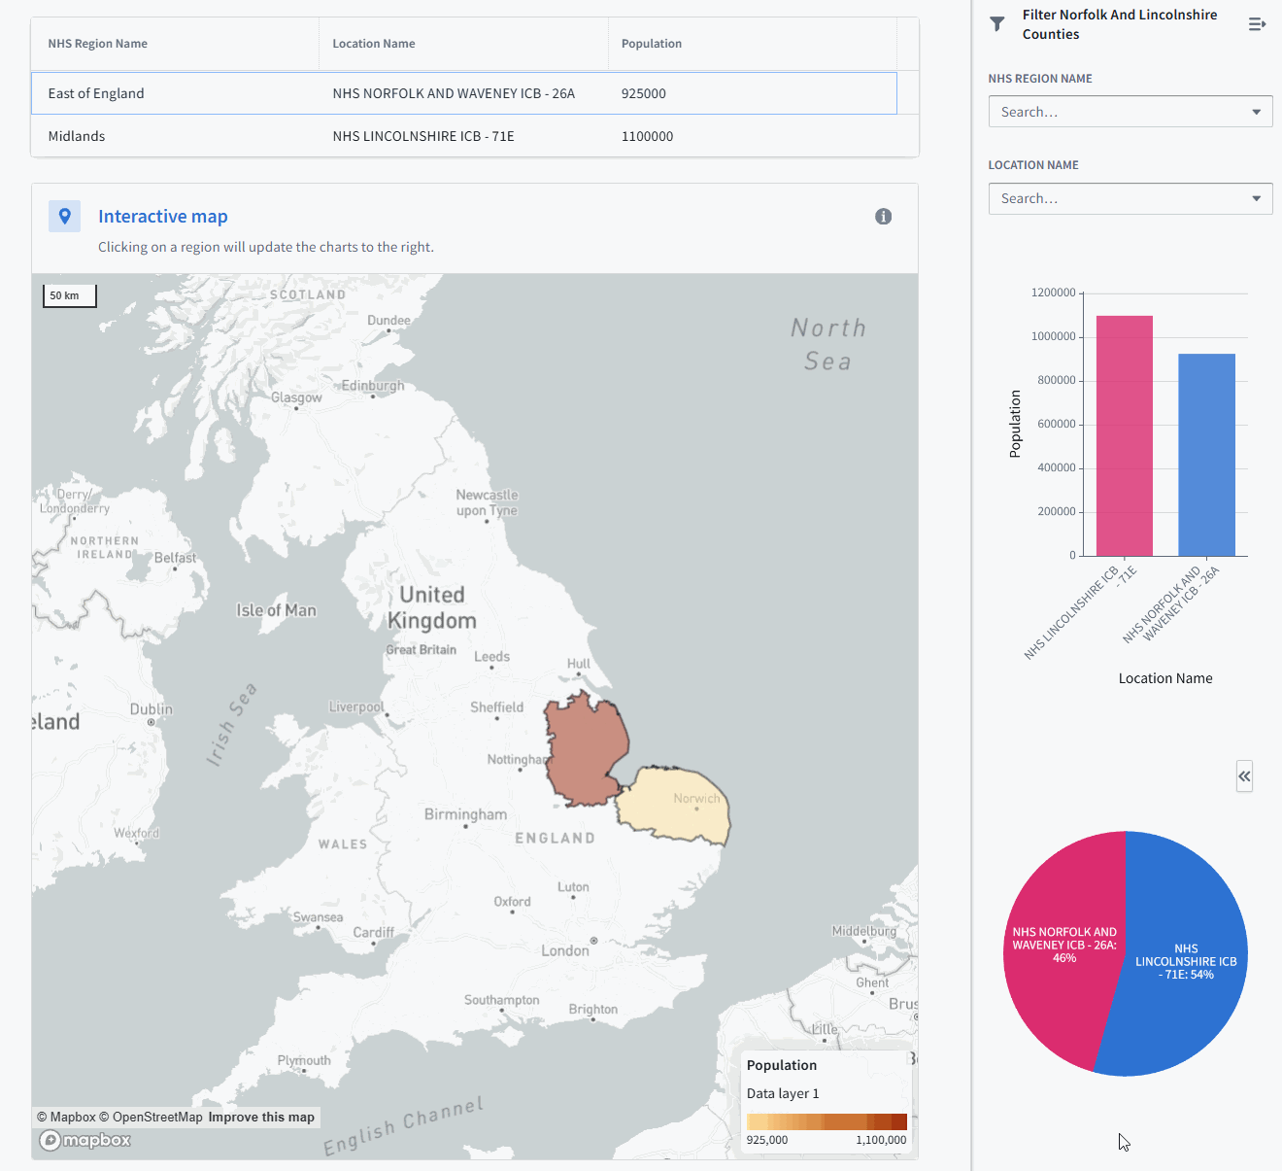Click the filter funnel icon
Screen dimensions: 1282x1171
click(996, 23)
